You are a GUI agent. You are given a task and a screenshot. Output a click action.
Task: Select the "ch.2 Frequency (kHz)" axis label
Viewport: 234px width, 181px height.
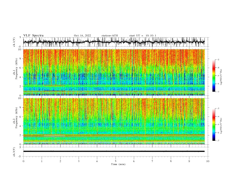(x=15, y=118)
